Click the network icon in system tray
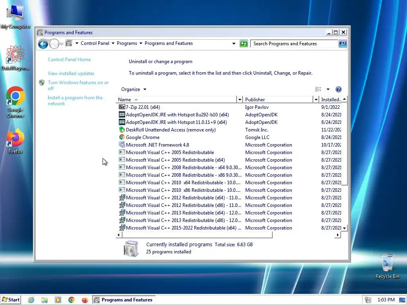 [x=368, y=300]
